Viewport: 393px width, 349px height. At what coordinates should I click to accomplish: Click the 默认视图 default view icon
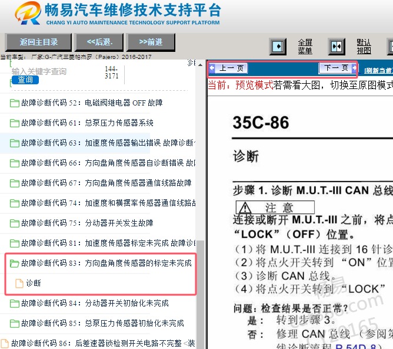[337, 47]
